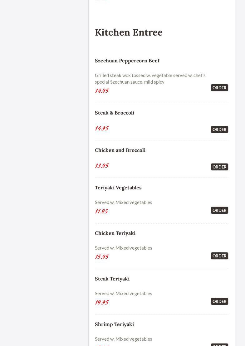Order the Teriyaki Vegetables entree
The height and width of the screenshot is (346, 245).
point(219,210)
